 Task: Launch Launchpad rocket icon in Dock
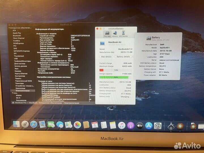pos(25,124)
